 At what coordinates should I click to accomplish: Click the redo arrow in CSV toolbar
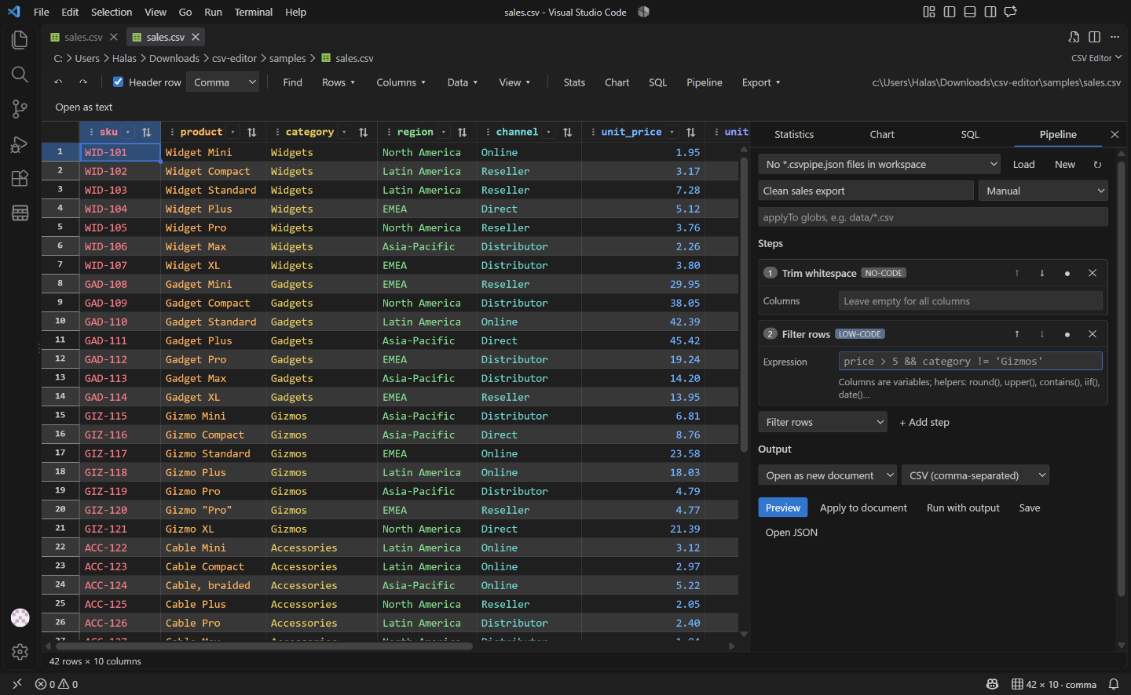click(83, 82)
